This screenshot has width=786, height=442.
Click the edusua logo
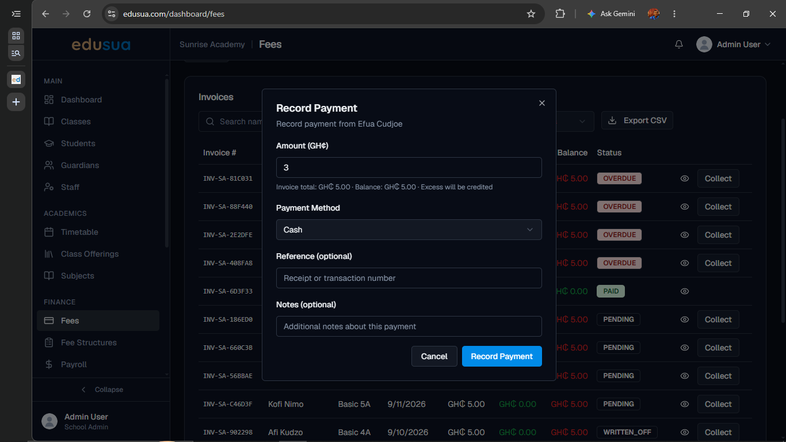pyautogui.click(x=101, y=44)
